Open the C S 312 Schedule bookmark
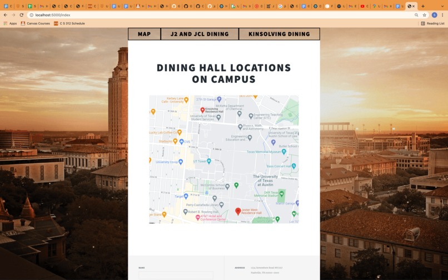The width and height of the screenshot is (448, 280). pos(69,23)
